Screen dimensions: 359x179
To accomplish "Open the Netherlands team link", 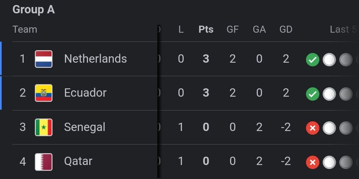I will (95, 59).
